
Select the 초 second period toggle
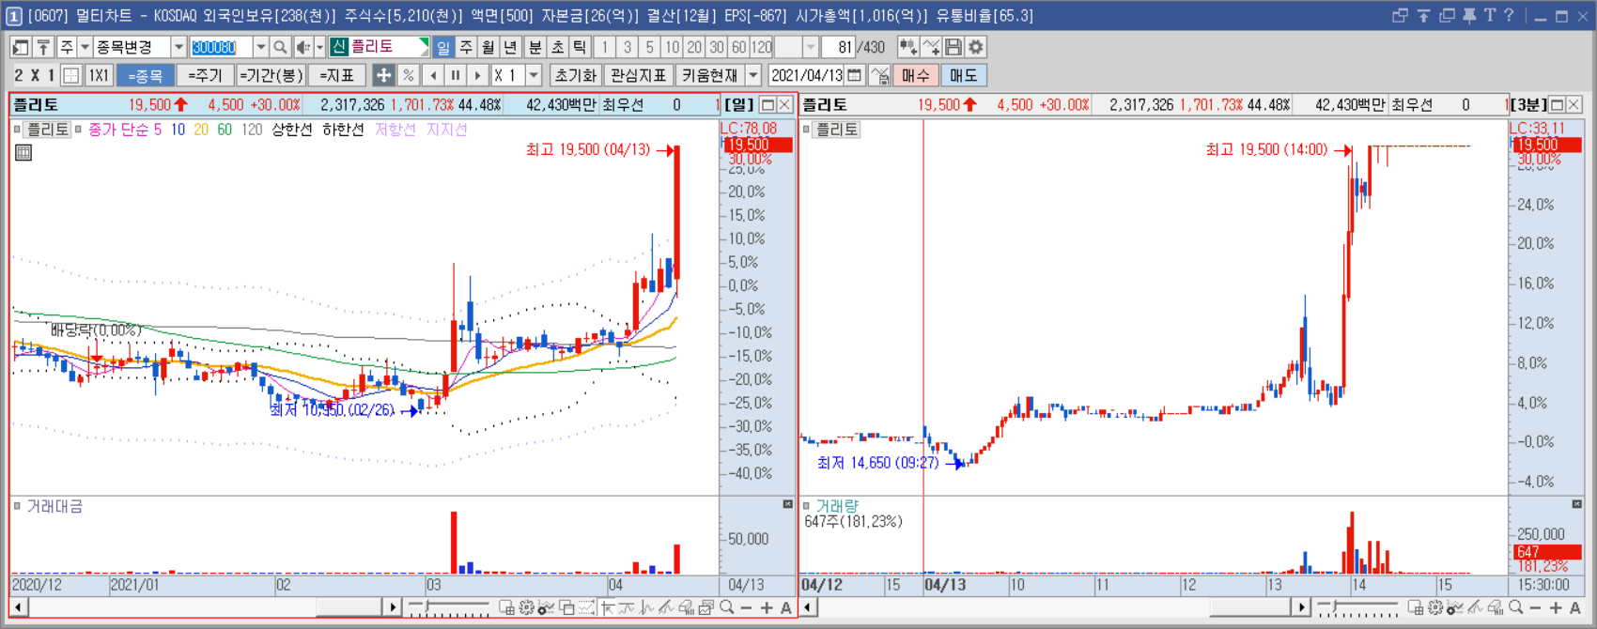557,47
